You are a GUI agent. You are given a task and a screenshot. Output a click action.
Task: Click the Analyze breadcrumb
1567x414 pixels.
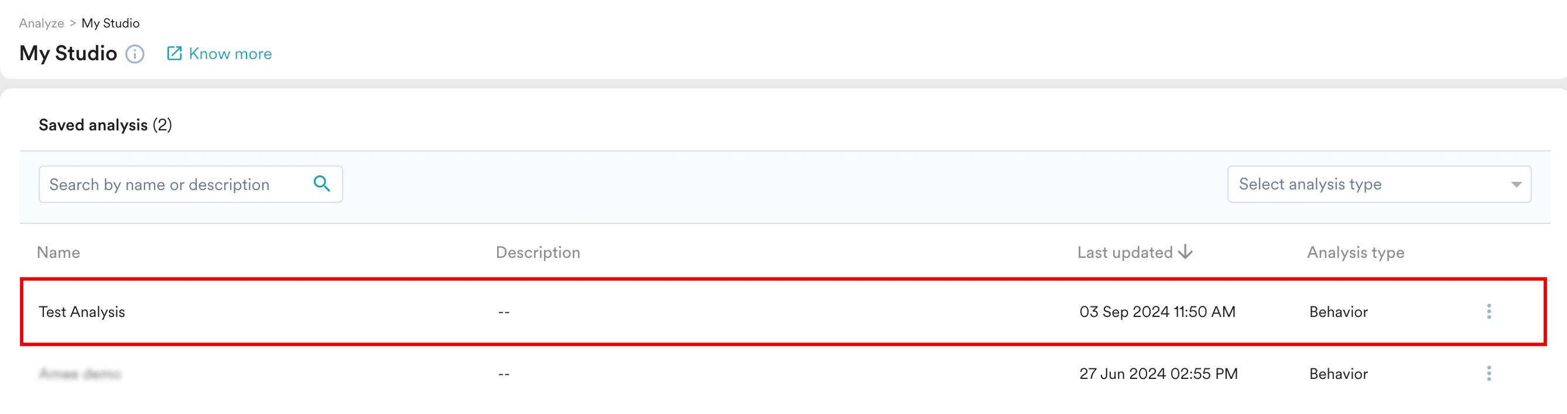click(x=41, y=22)
